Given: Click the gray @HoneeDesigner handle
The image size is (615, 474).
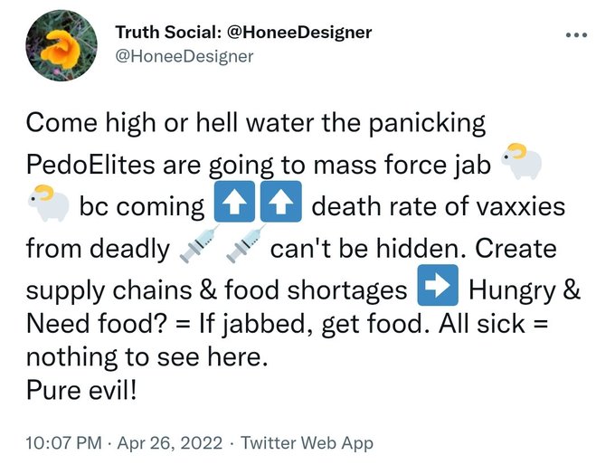Looking at the screenshot, I should point(184,56).
